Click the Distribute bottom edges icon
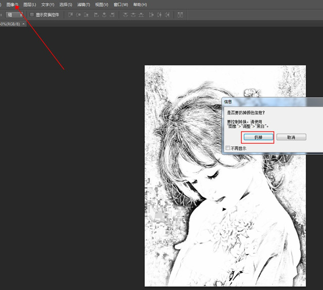Screen dimensions: 323x290 pyautogui.click(x=141, y=15)
